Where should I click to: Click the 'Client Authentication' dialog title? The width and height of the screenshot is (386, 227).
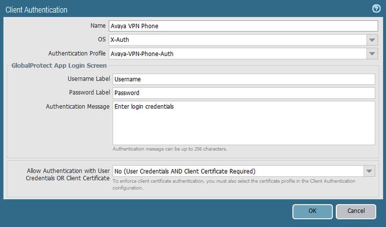(x=37, y=10)
